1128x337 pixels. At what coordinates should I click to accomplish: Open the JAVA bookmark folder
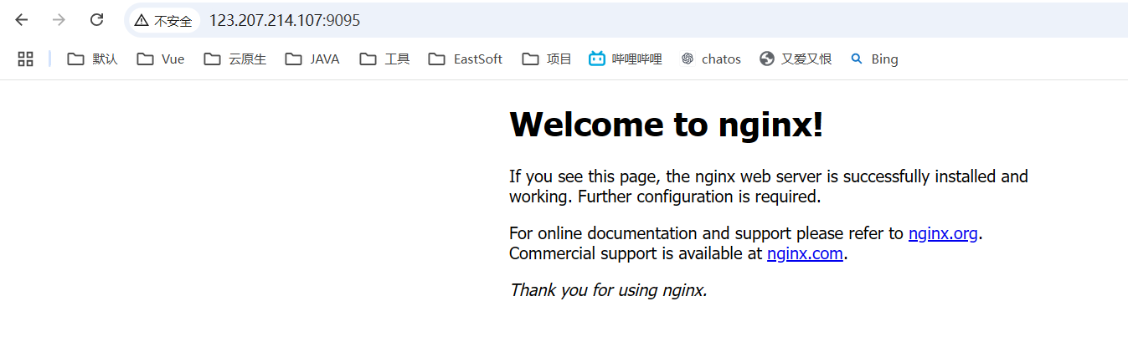pos(312,59)
